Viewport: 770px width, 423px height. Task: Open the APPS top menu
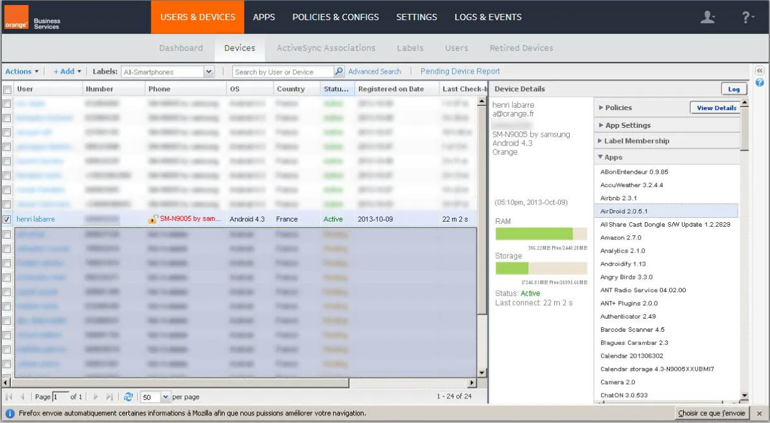click(x=264, y=17)
